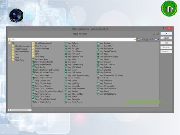Click tree scrollbar left arrow
The height and width of the screenshot is (135, 180).
click(x=9, y=110)
